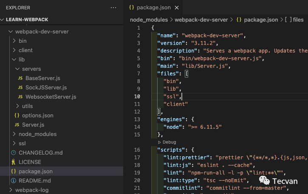Click the "description" key on line 4

coord(177,51)
